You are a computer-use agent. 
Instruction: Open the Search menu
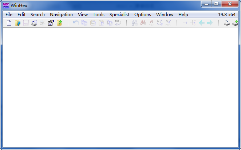pos(37,15)
